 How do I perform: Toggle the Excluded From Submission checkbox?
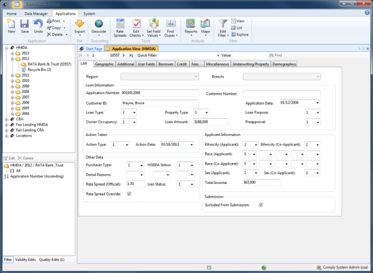click(261, 205)
